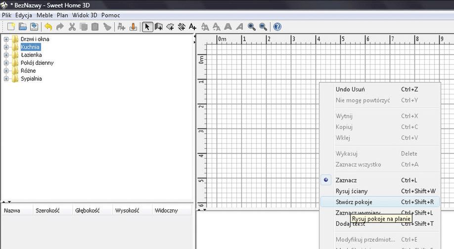Viewport: 454px width, 249px height.
Task: Sort by Wysokość column header
Action: (x=133, y=210)
